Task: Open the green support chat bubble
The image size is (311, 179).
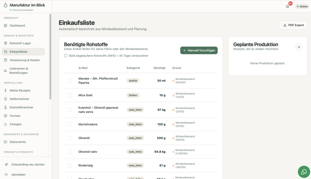Action: click(x=304, y=172)
